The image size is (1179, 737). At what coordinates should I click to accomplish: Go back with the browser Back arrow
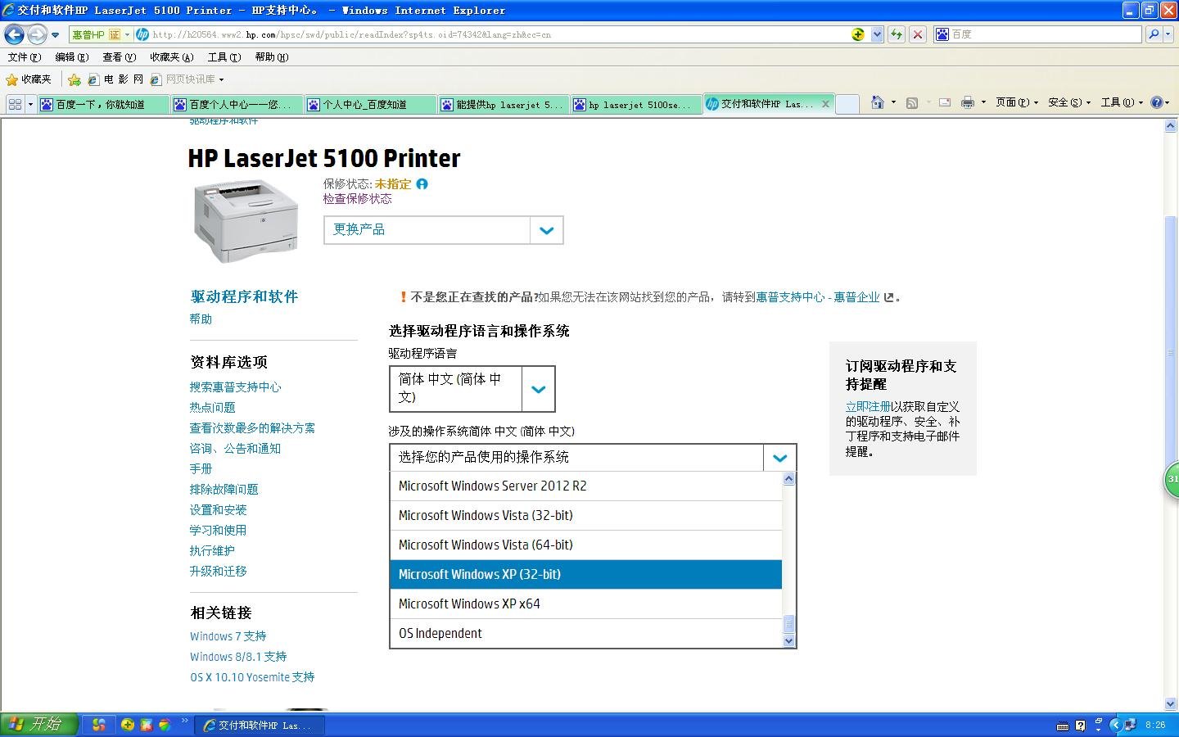coord(14,34)
